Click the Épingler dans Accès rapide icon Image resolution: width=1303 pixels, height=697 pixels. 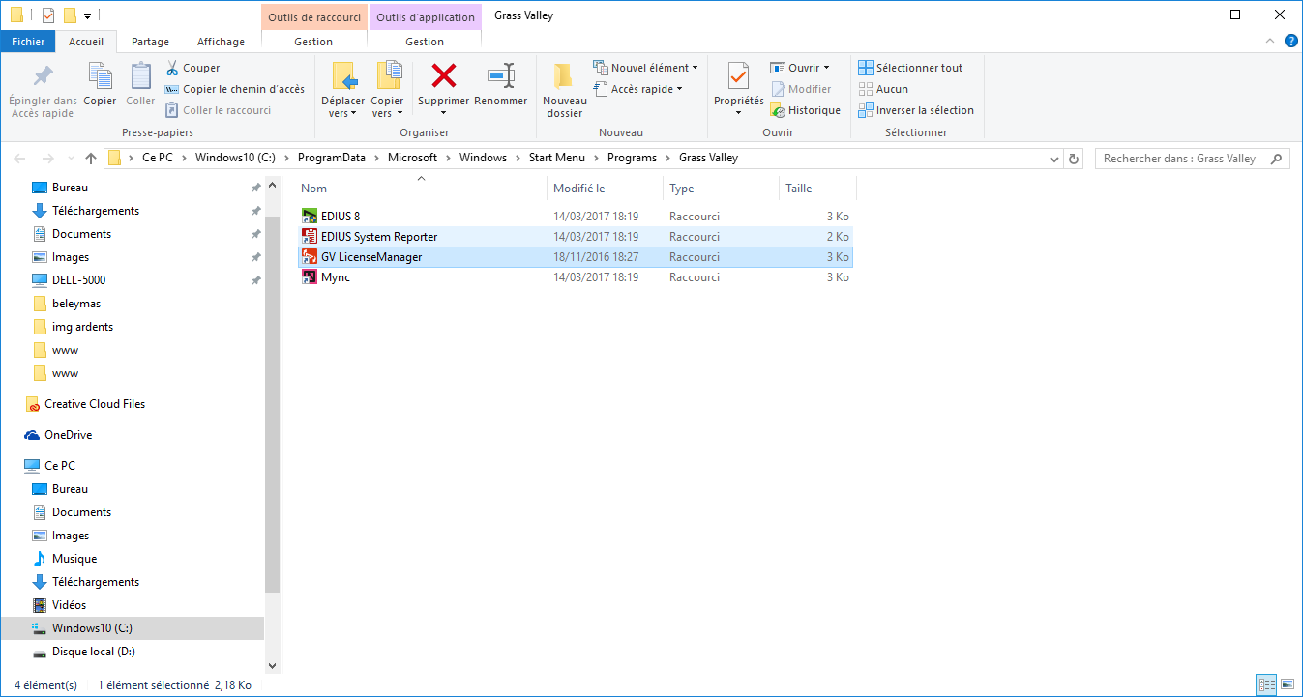click(43, 76)
